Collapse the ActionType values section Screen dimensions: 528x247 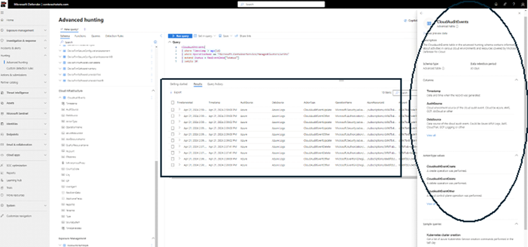tap(517, 155)
